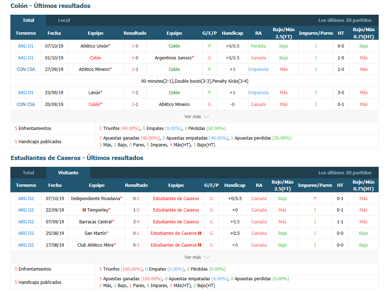Click P in Impares/Pares for Independiente Rivadavia
The height and width of the screenshot is (291, 388).
click(315, 198)
